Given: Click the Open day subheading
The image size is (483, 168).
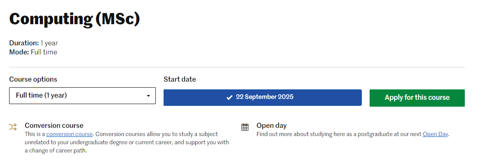Looking at the screenshot, I should coord(271,125).
